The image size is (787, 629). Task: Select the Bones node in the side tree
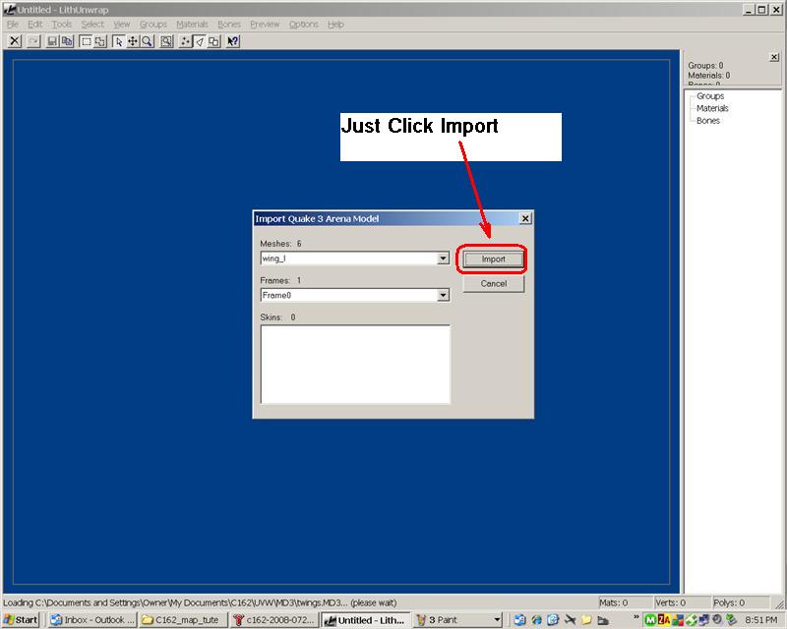[x=708, y=120]
